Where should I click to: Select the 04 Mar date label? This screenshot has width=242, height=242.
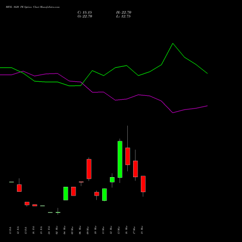pos(64,230)
